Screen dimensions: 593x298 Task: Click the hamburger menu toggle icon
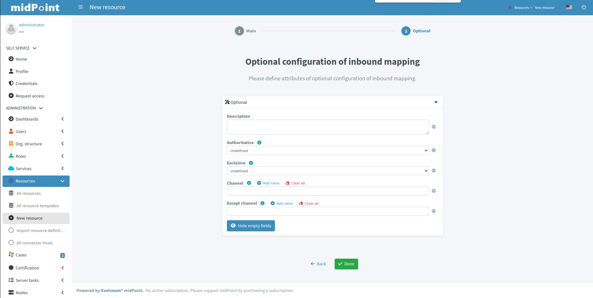81,7
